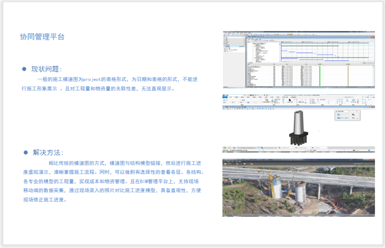Screen dimensions: 385x248
Task: Click the 协同管理平台 slide title
Action: click(42, 37)
